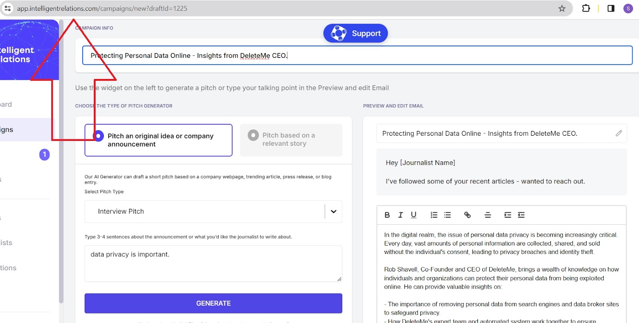
Task: Toggle the browser side panel icon
Action: [x=611, y=8]
